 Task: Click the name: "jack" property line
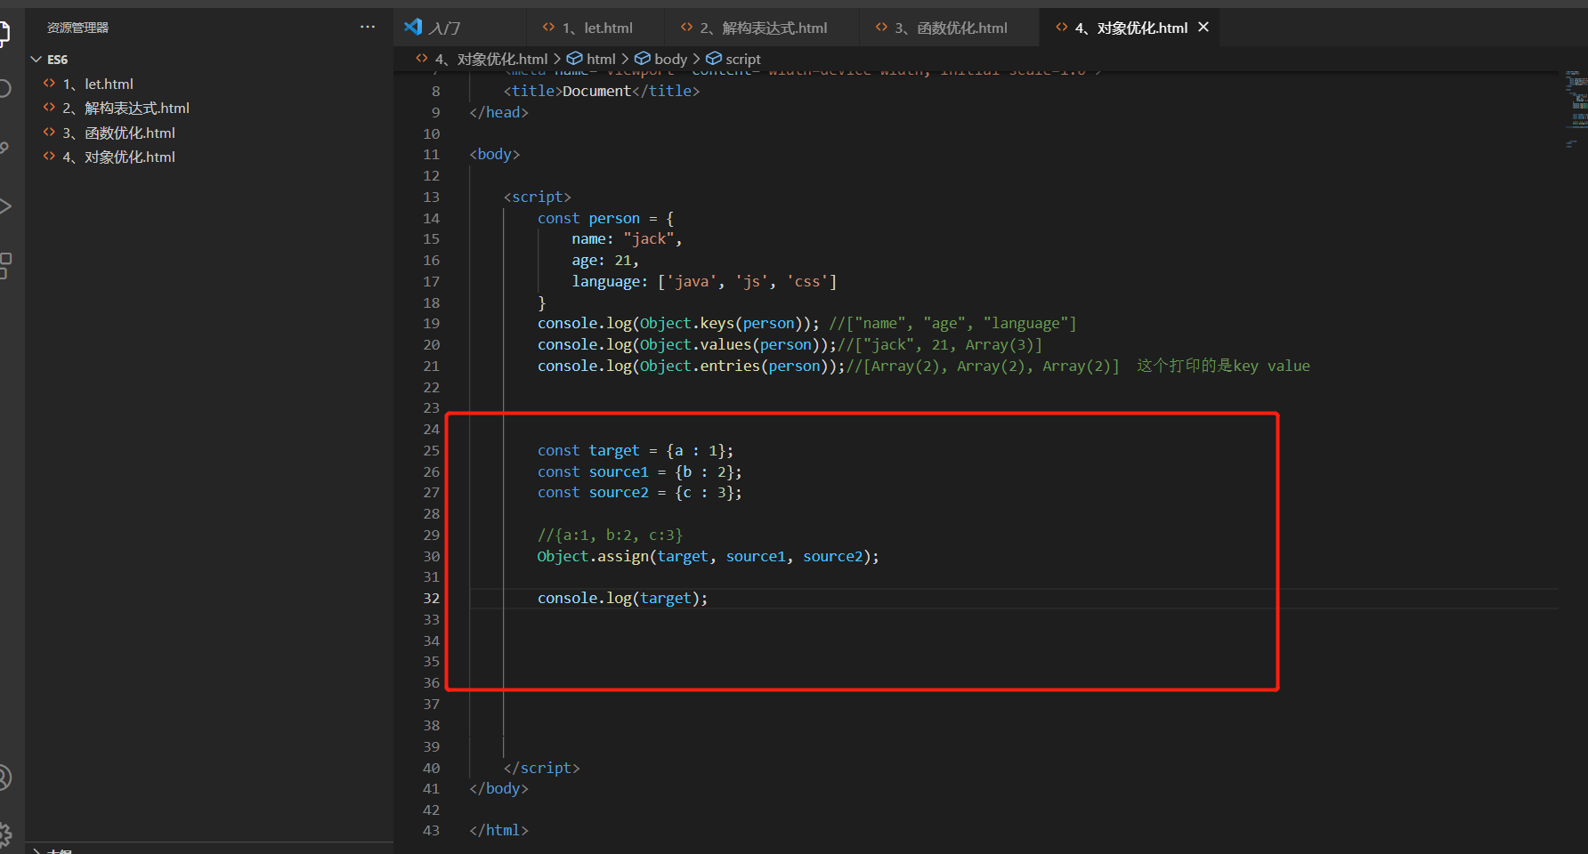pos(627,238)
